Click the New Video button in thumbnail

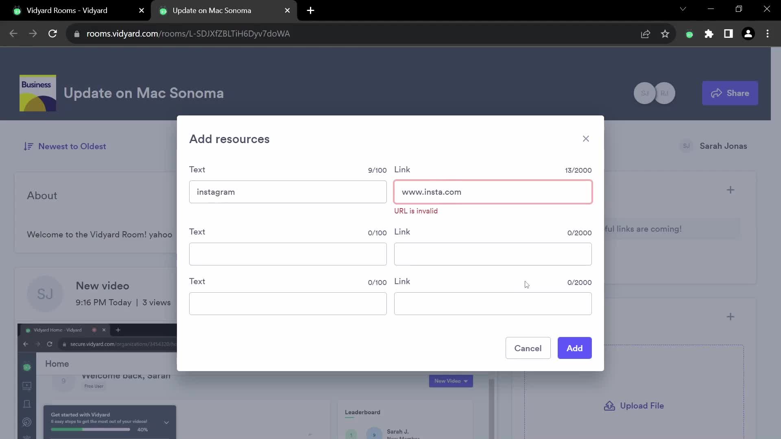451,381
